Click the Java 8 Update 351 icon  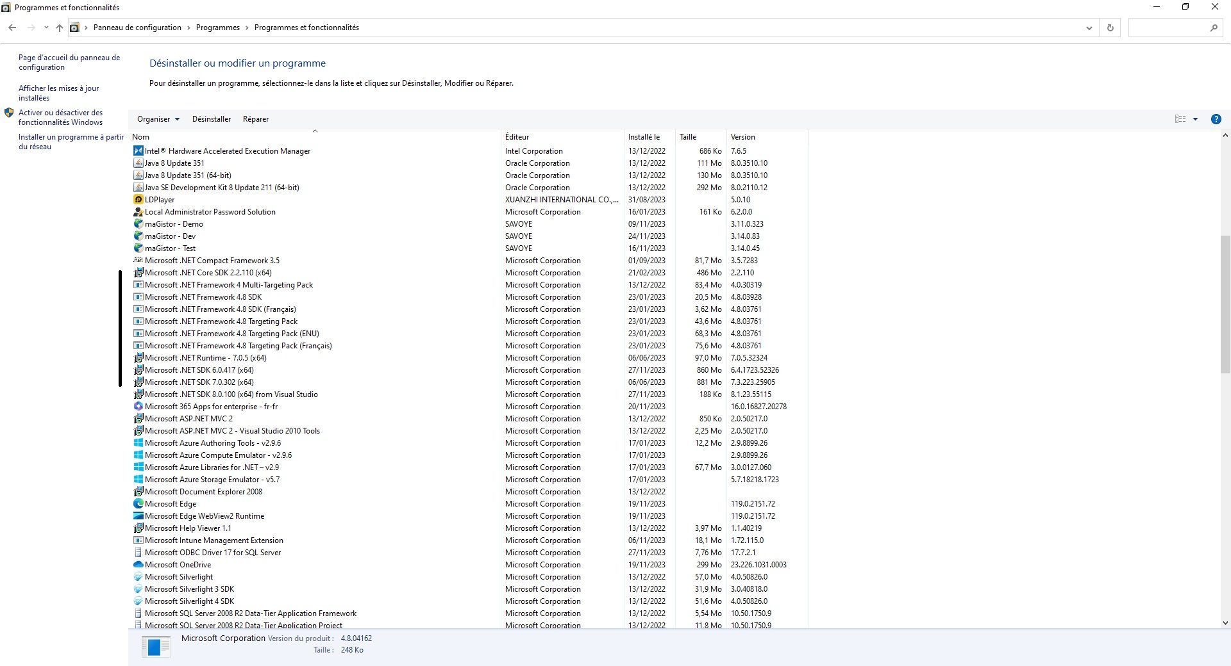coord(138,163)
